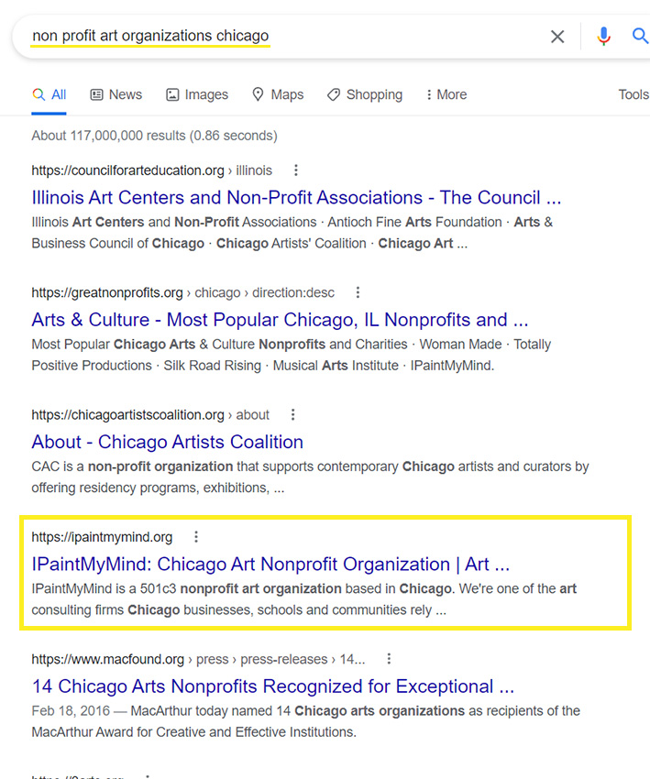This screenshot has height=779, width=650.
Task: Start voice search with microphone icon
Action: click(x=603, y=37)
